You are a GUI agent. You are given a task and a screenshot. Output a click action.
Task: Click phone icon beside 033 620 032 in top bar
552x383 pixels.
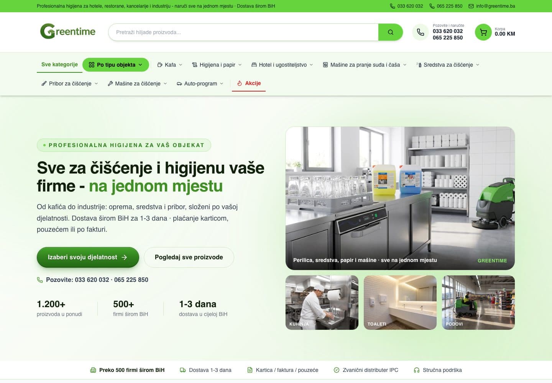click(x=393, y=6)
